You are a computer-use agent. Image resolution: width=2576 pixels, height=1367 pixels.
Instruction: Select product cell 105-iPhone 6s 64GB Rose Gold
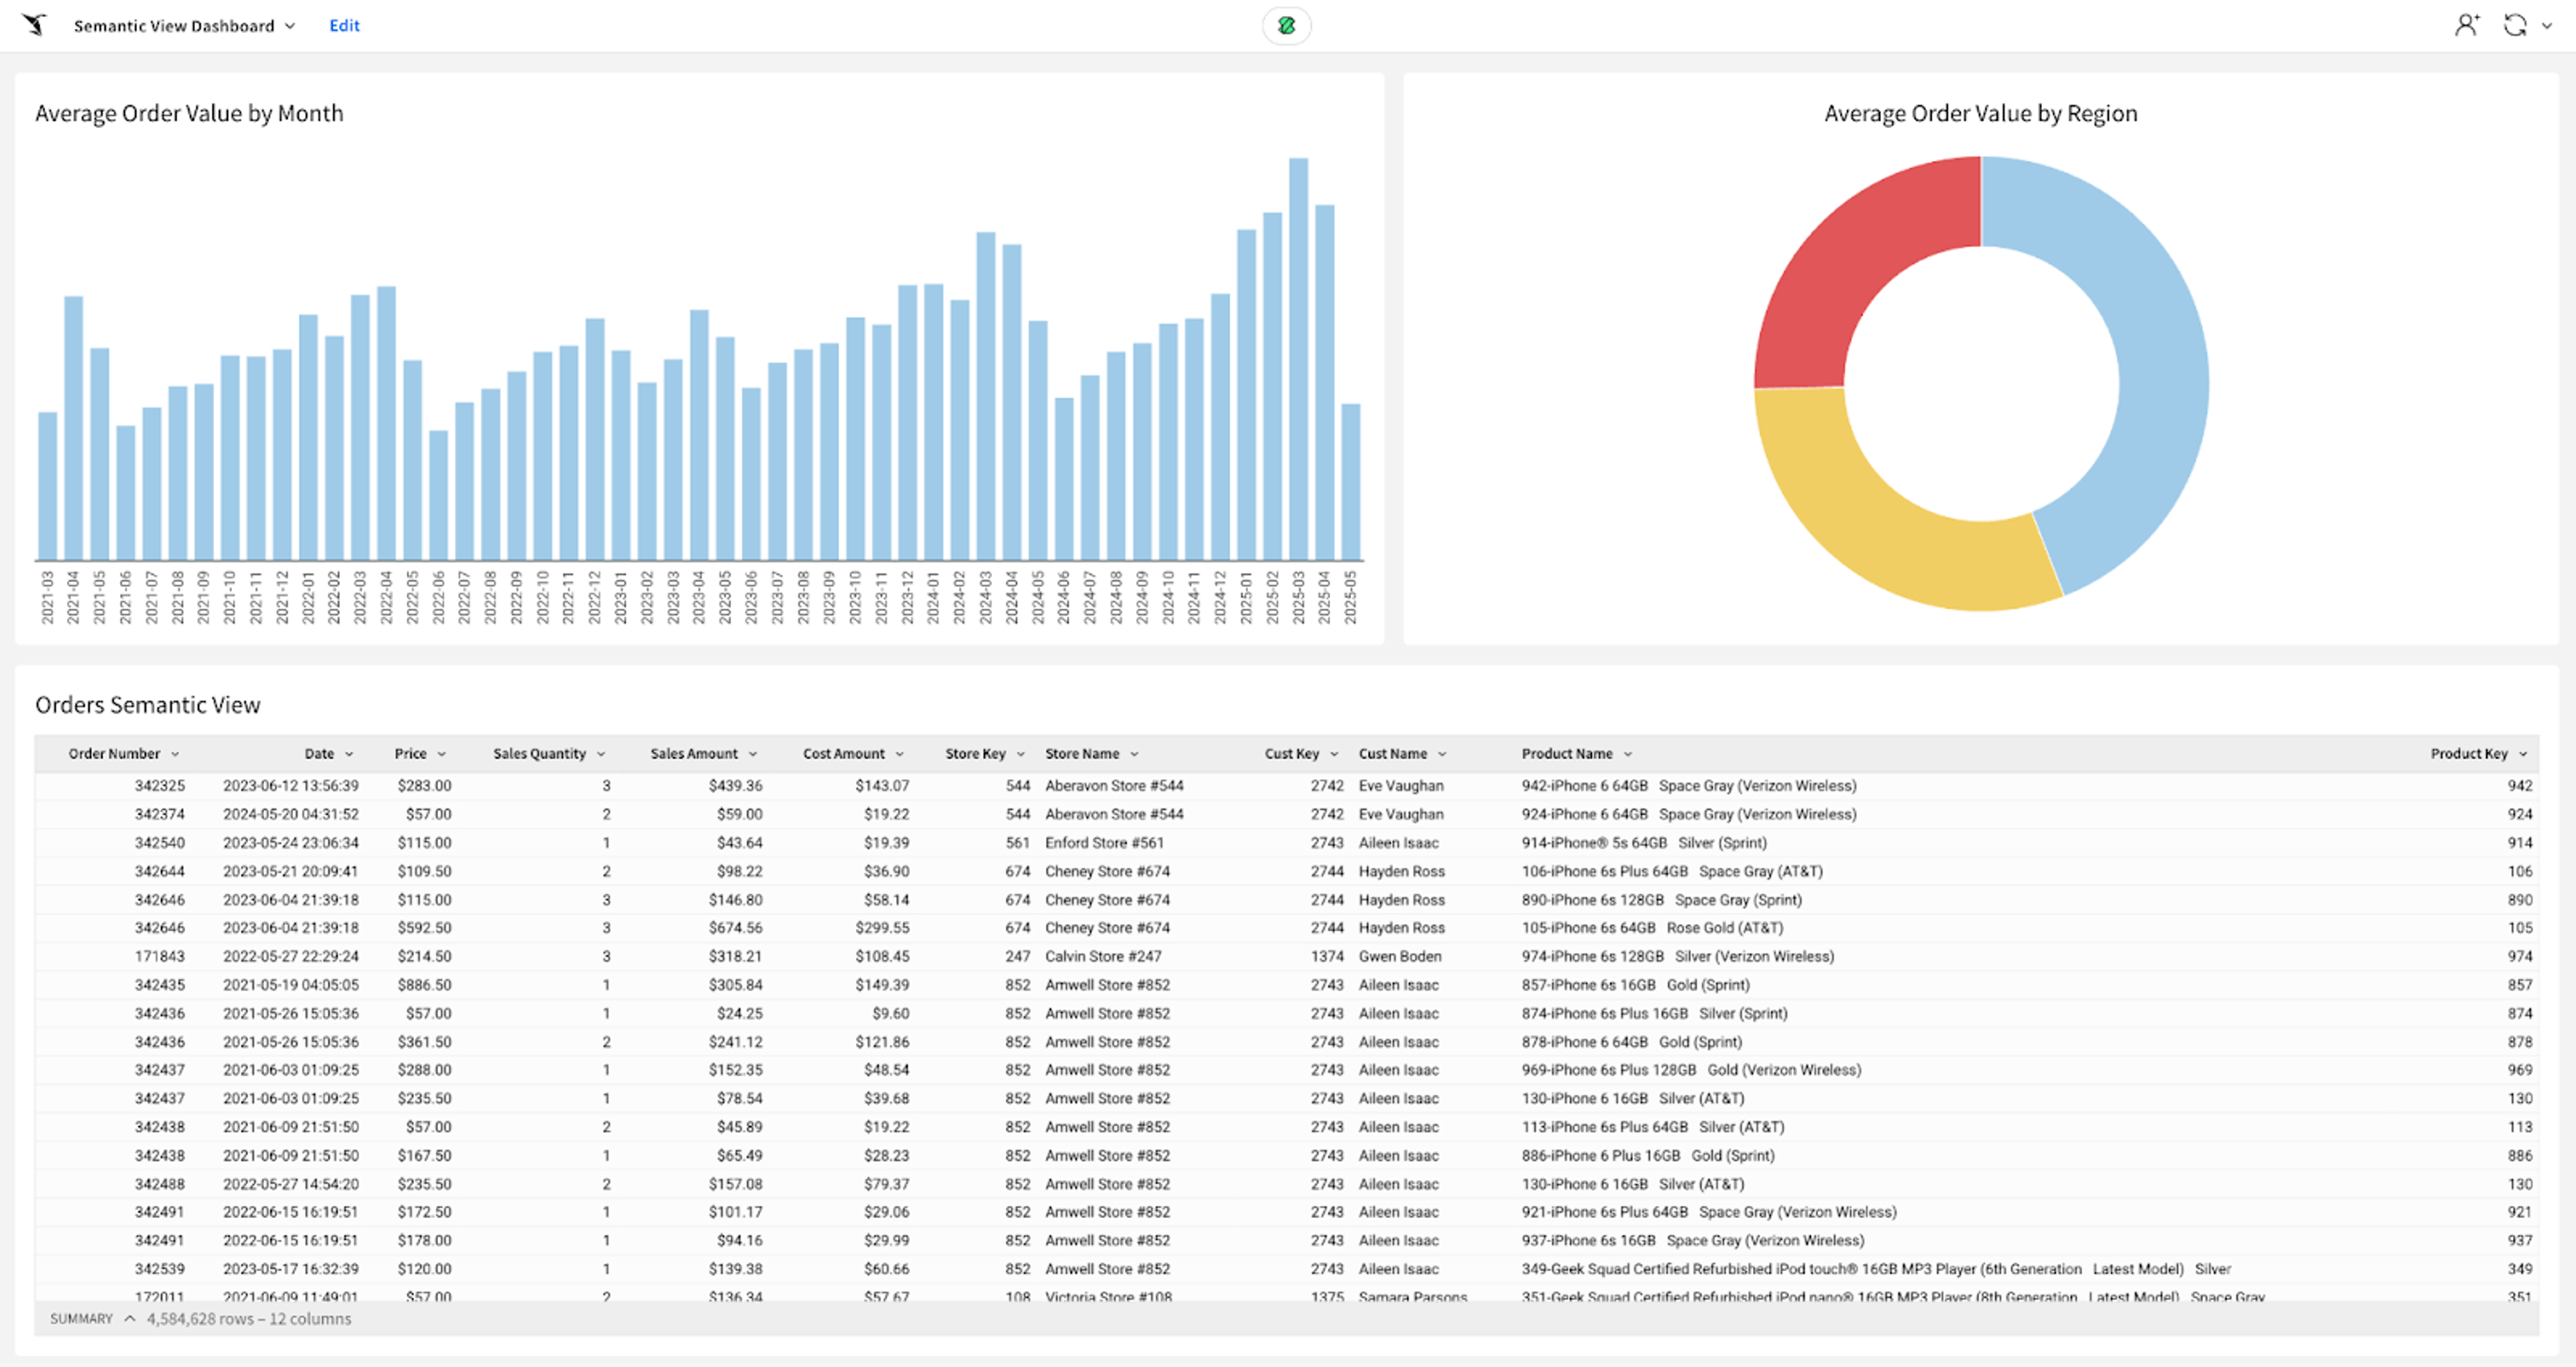tap(1652, 928)
